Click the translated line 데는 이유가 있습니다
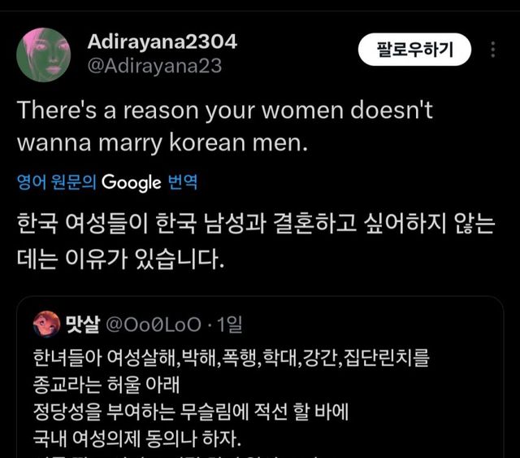Viewport: 520px width, 458px height. 121,259
